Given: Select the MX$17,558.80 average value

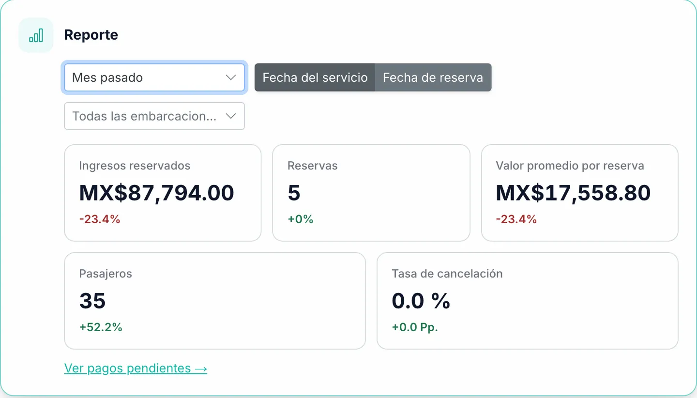Looking at the screenshot, I should point(573,193).
